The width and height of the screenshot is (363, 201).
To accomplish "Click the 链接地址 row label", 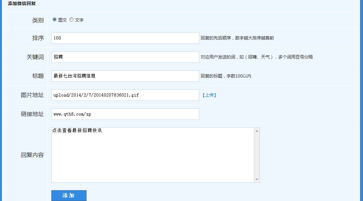I will coord(32,114).
